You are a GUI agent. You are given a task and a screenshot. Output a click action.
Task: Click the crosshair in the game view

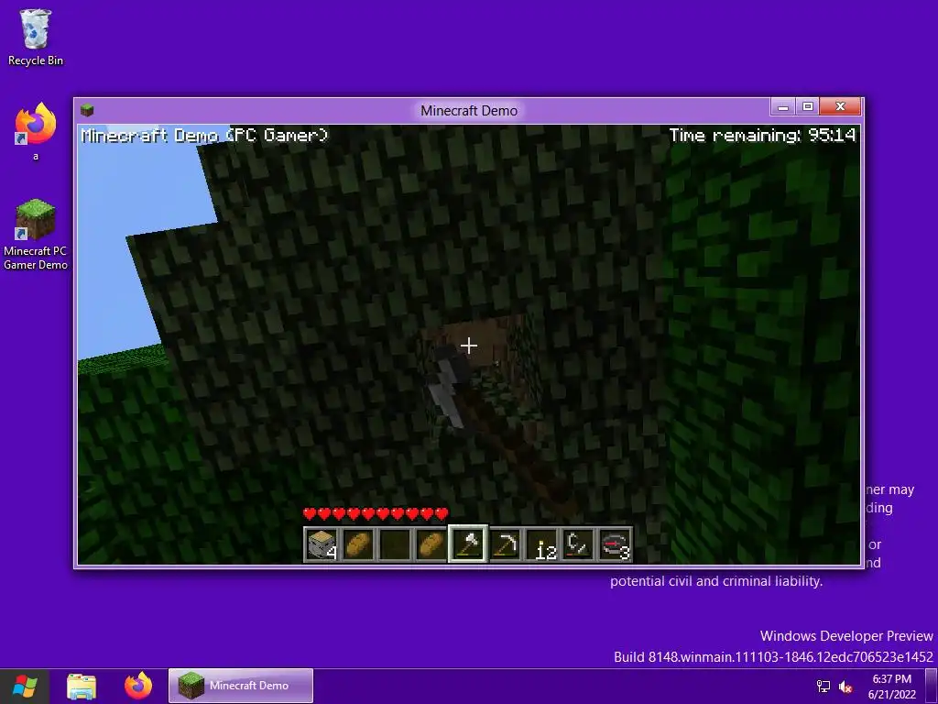pos(469,346)
